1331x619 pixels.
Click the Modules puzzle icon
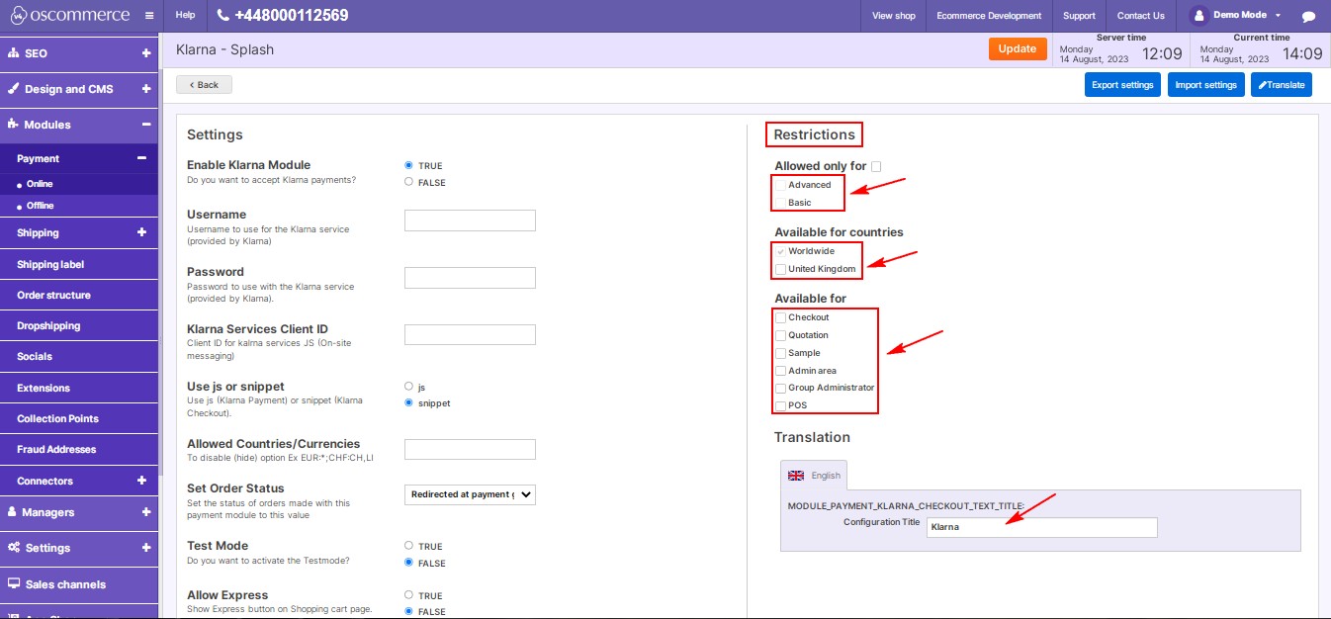click(x=14, y=125)
